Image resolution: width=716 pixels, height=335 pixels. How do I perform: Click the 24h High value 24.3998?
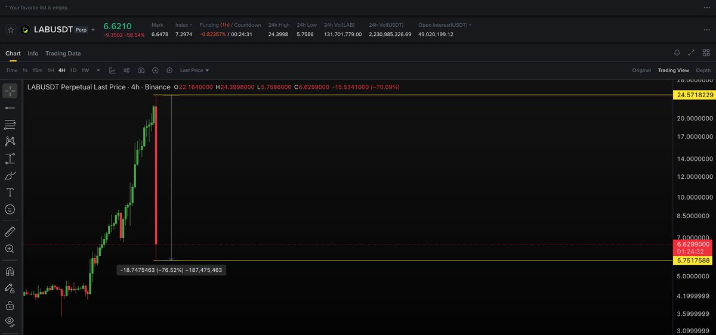click(279, 34)
